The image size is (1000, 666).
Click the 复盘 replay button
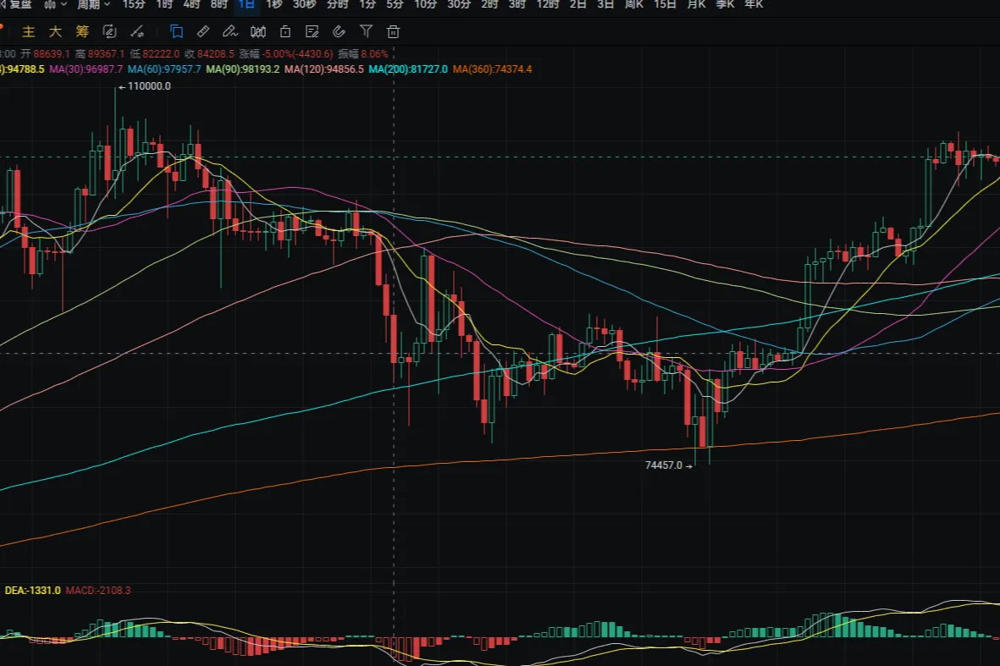click(x=17, y=4)
